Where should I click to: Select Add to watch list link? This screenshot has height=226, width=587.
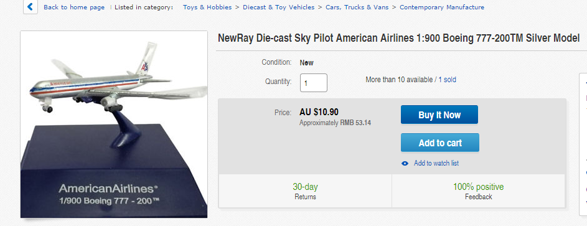click(x=436, y=163)
